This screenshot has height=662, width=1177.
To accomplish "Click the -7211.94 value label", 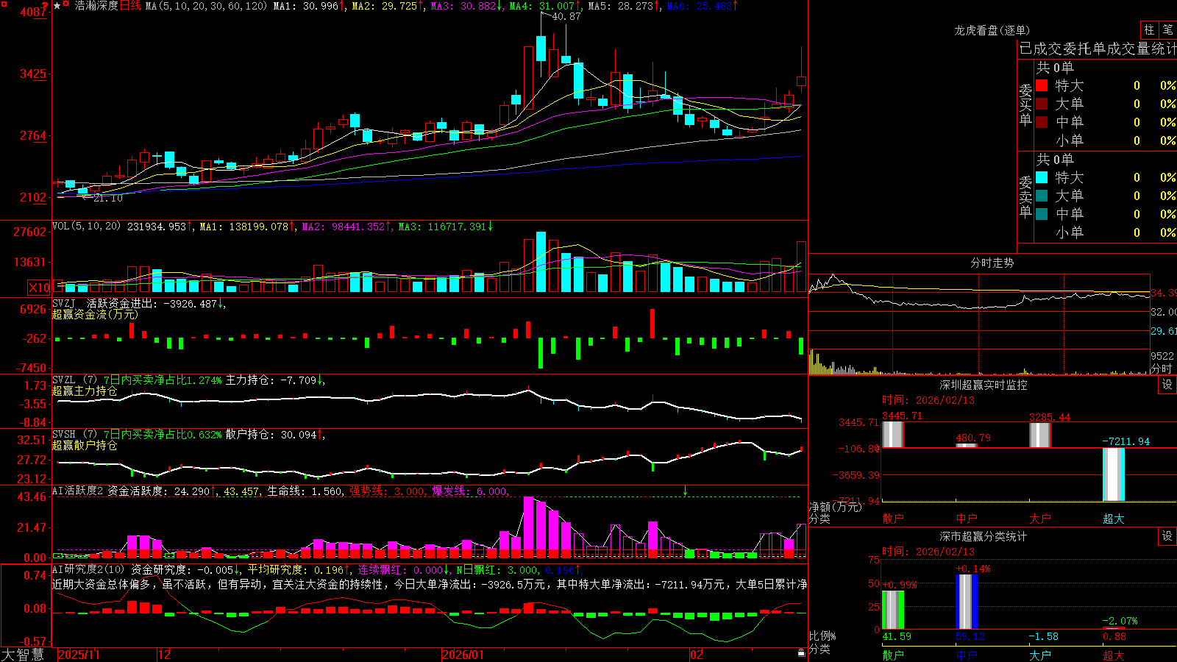I will 1126,441.
